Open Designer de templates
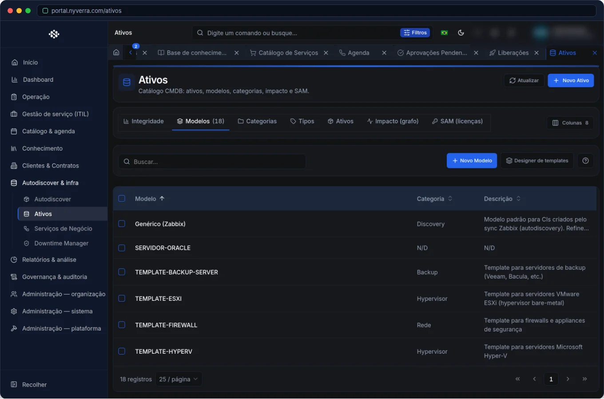 click(537, 160)
